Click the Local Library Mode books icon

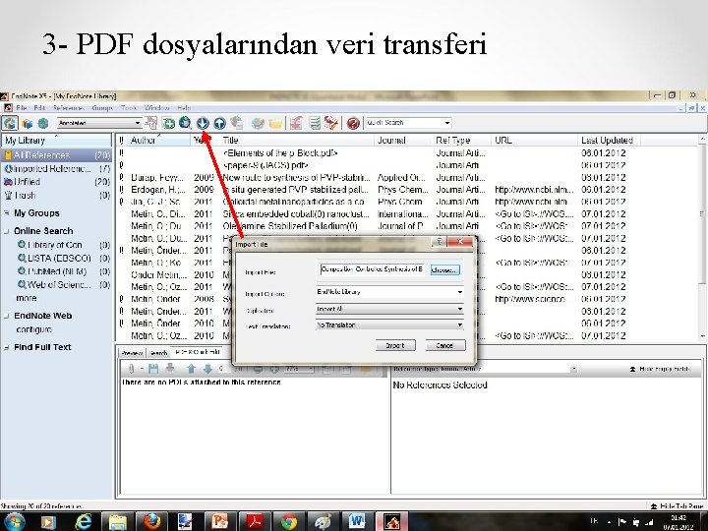click(28, 123)
